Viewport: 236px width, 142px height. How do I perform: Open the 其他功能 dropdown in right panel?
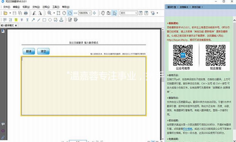[x=197, y=7]
